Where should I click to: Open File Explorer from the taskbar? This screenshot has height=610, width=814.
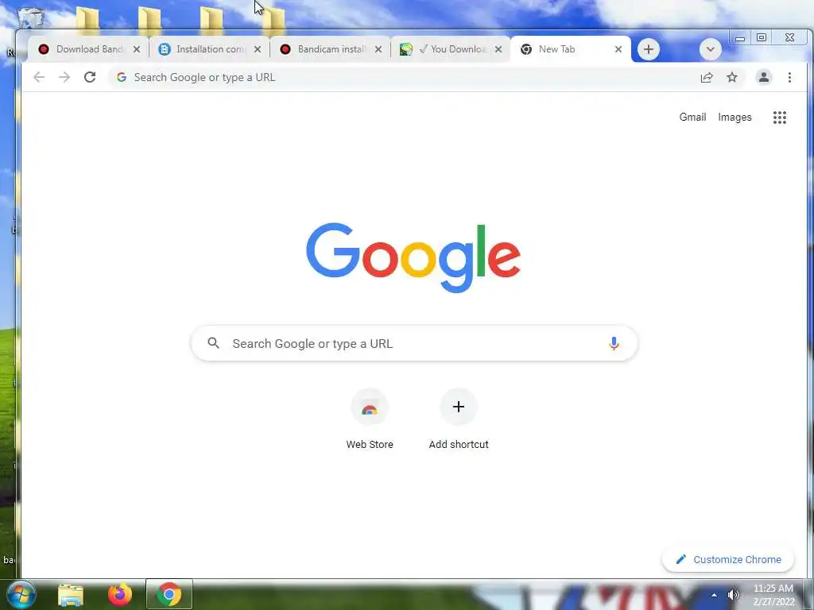[x=71, y=594]
